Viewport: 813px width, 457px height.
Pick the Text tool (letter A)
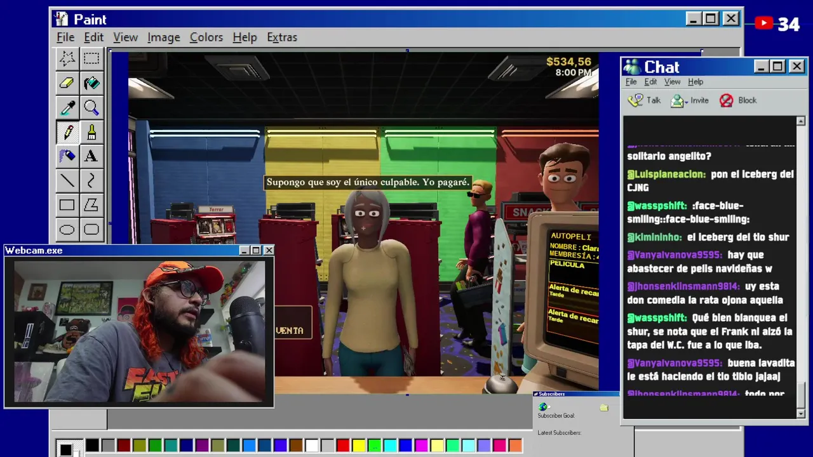point(91,156)
